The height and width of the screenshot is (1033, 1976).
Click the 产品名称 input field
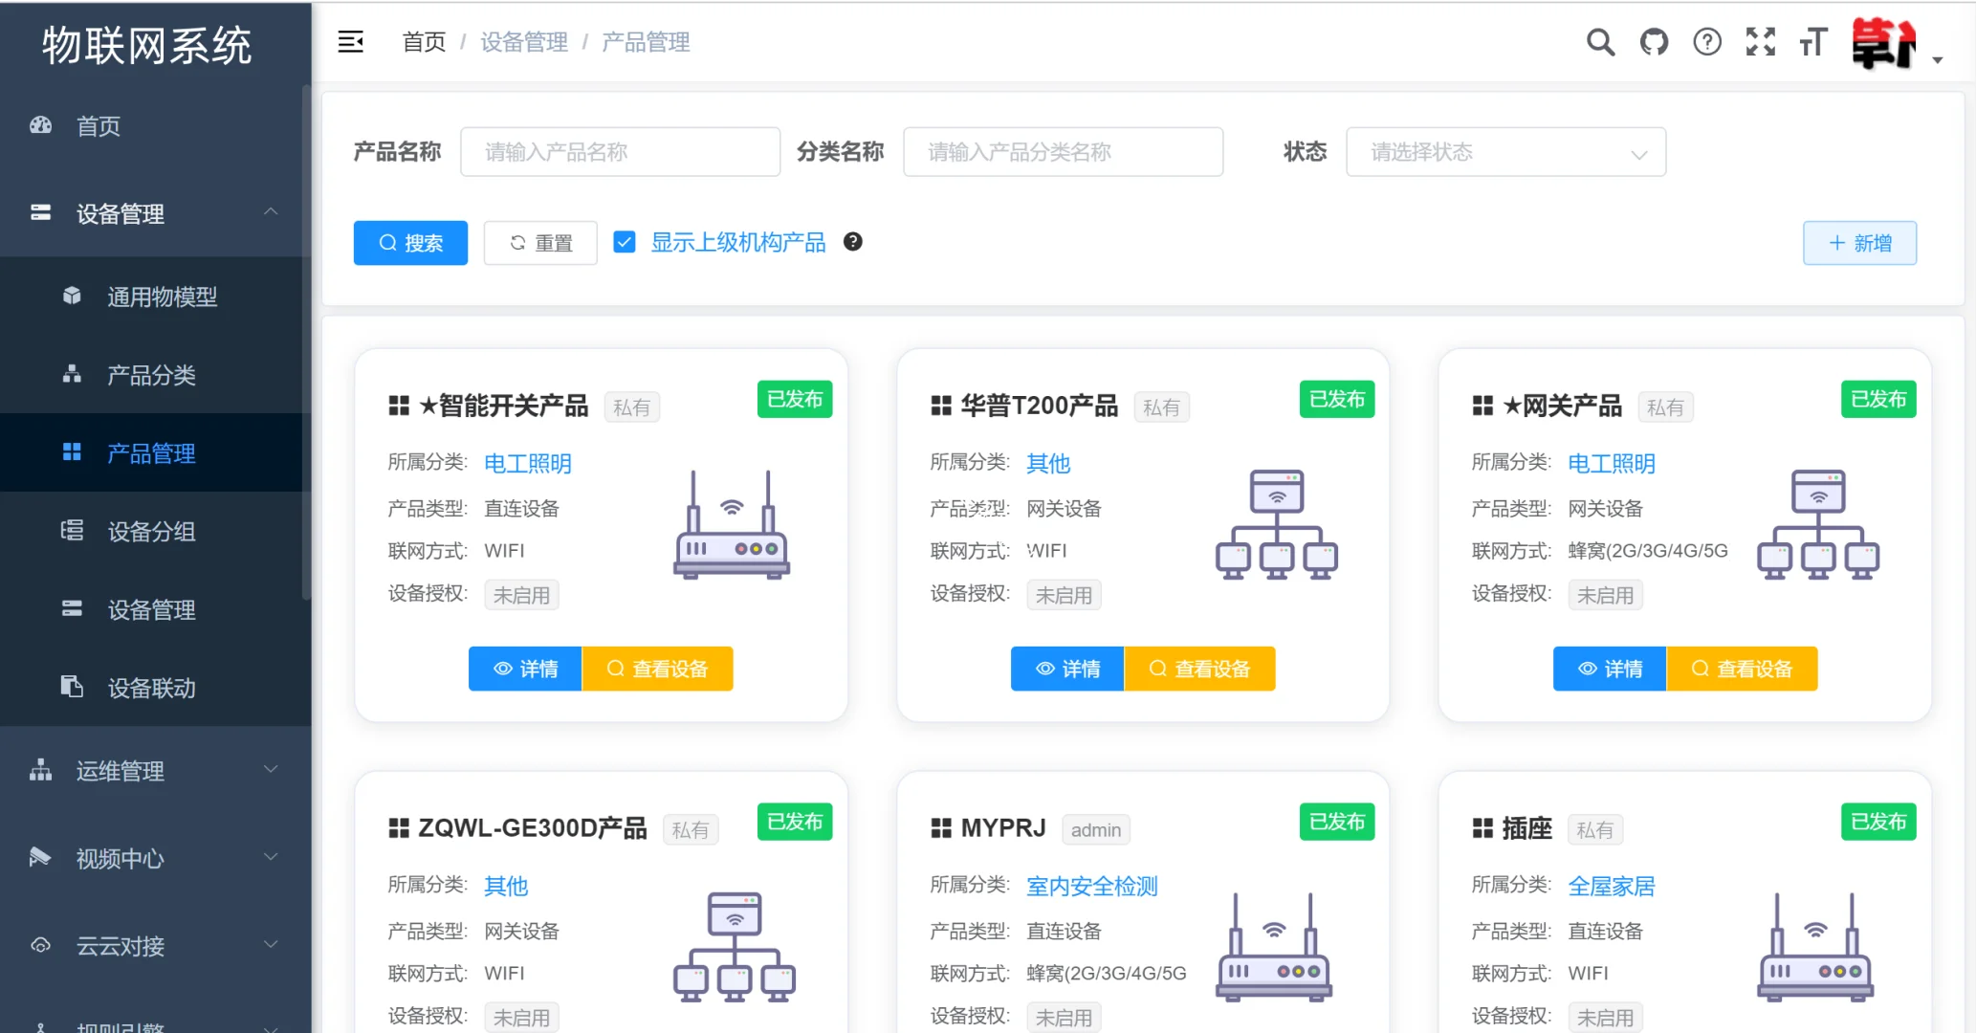click(620, 151)
